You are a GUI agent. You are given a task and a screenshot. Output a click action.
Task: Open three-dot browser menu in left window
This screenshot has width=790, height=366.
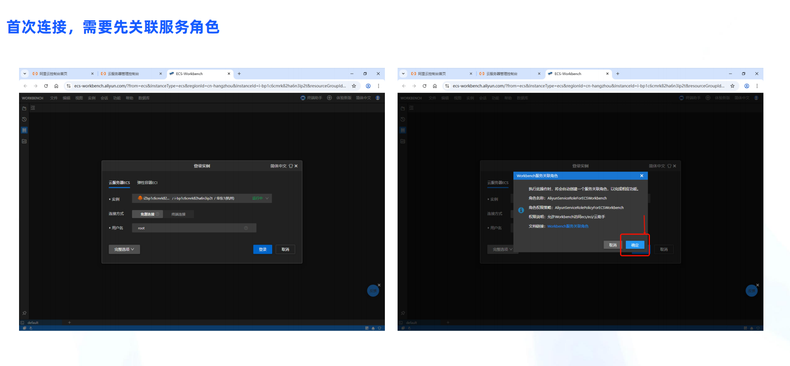coord(379,86)
